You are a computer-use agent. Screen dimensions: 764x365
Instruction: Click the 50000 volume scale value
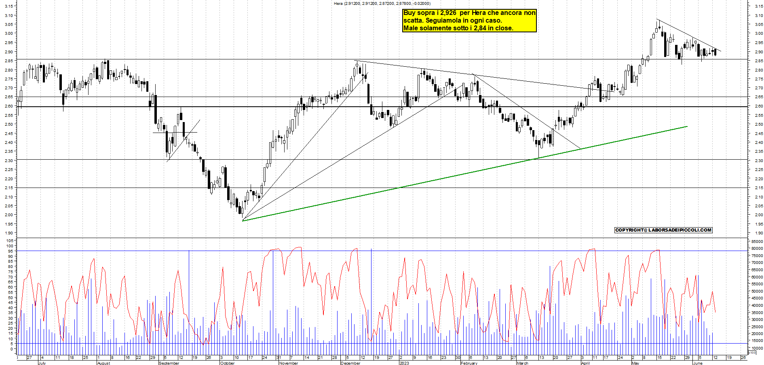pyautogui.click(x=757, y=291)
